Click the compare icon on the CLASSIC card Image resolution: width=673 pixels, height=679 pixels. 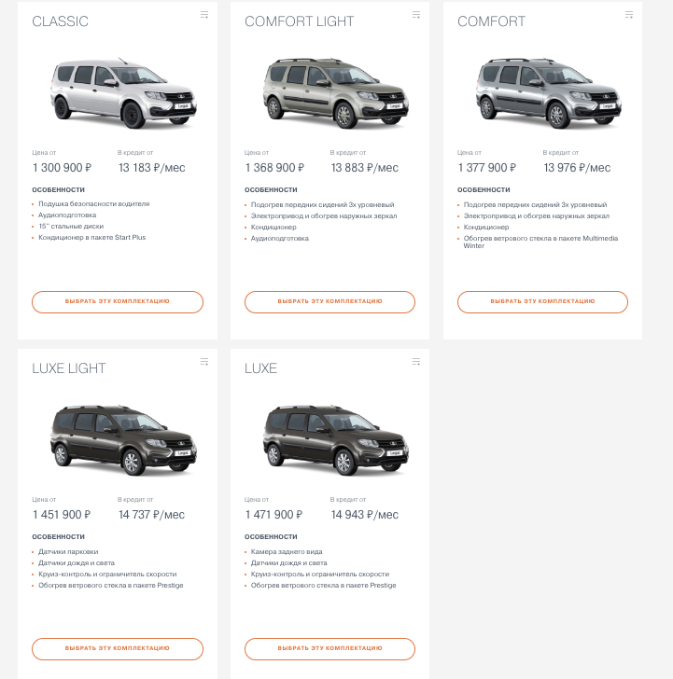[204, 15]
